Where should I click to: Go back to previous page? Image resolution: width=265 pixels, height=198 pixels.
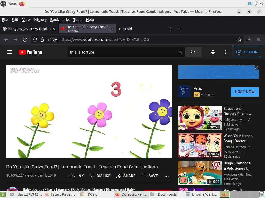tap(6, 39)
